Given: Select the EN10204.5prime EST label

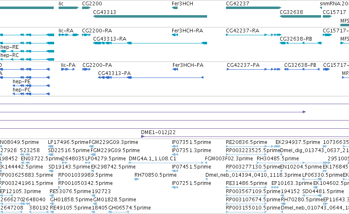Looking at the screenshot, I should tap(301, 167).
